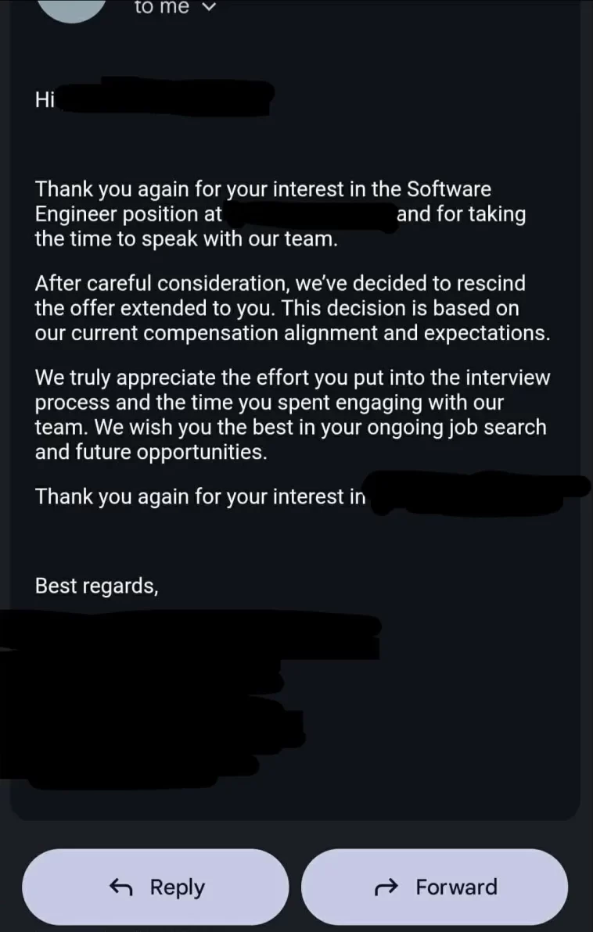593x932 pixels.
Task: Click the final "Thank you again for your interest in" line
Action: 200,496
